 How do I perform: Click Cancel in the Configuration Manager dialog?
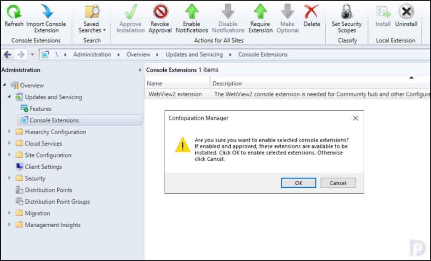pyautogui.click(x=338, y=183)
